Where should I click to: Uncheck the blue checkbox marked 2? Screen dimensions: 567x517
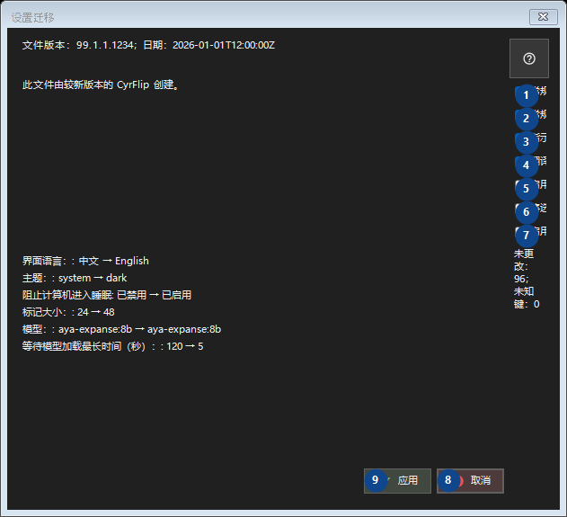coord(520,115)
